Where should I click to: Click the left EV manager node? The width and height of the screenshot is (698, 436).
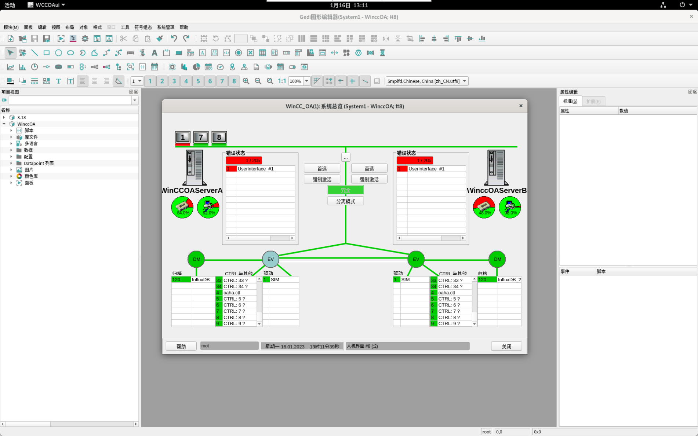(x=270, y=259)
